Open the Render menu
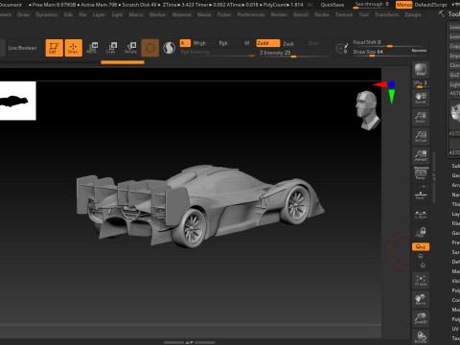 pyautogui.click(x=279, y=14)
